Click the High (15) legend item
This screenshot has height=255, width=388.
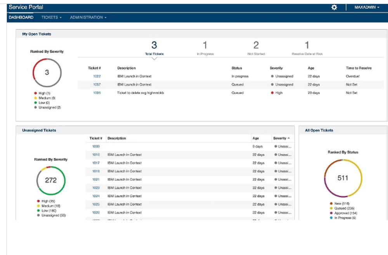(46, 201)
